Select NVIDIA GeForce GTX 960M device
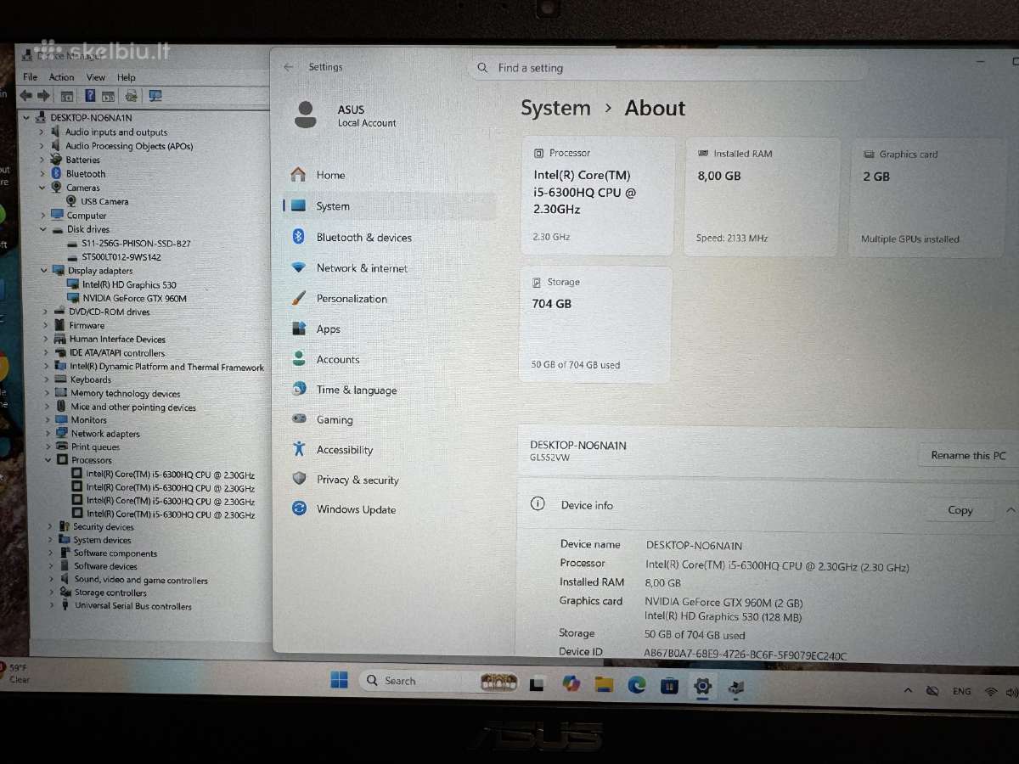The height and width of the screenshot is (764, 1019). click(134, 298)
